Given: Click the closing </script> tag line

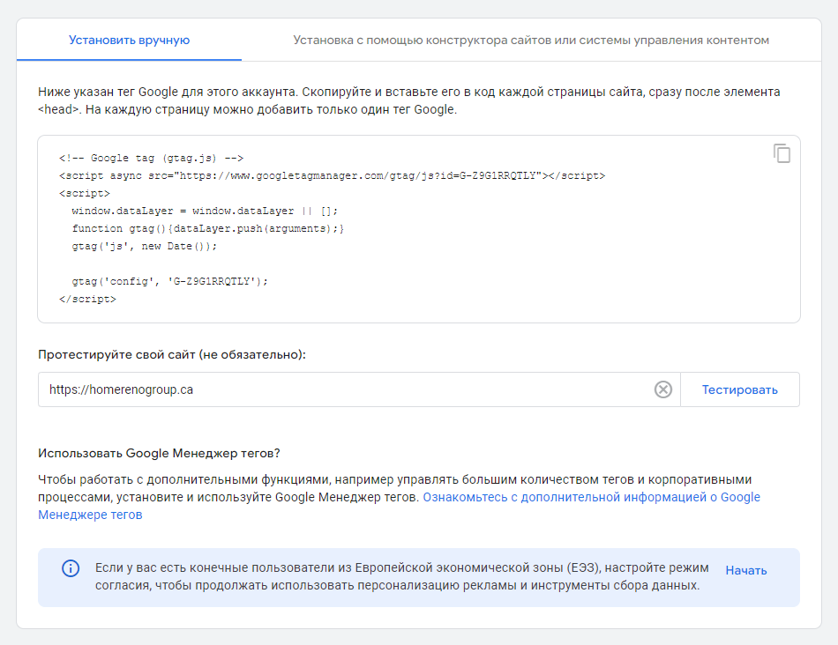Looking at the screenshot, I should point(87,299).
